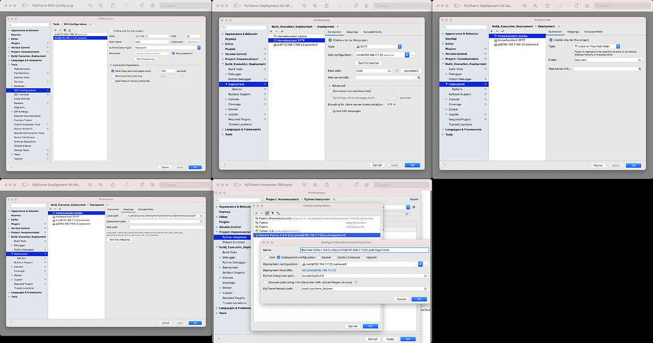Open Mappings tab in HA SFTP window
This screenshot has height=343, width=653.
352,32
